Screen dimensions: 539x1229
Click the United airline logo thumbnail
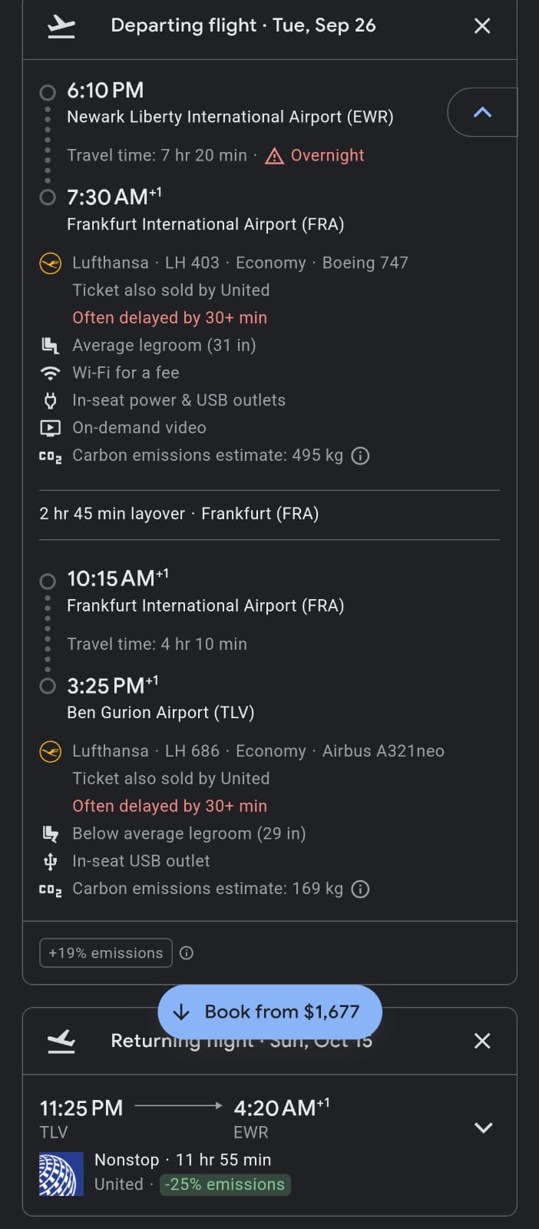tap(61, 1174)
